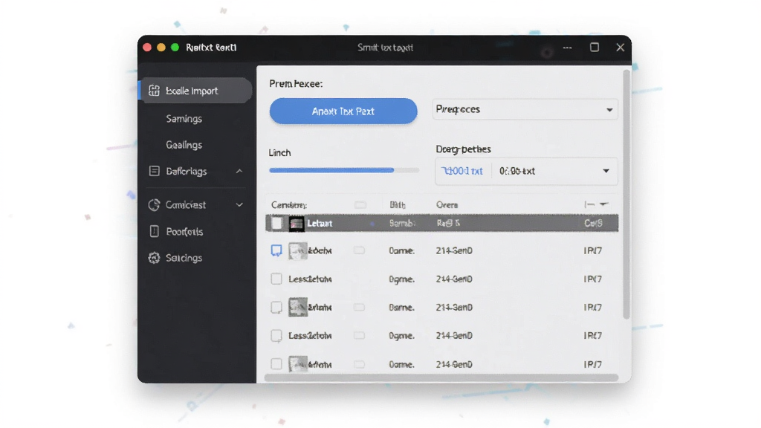The image size is (761, 428).
Task: Click the 0:.90-ext value field
Action: pos(517,171)
